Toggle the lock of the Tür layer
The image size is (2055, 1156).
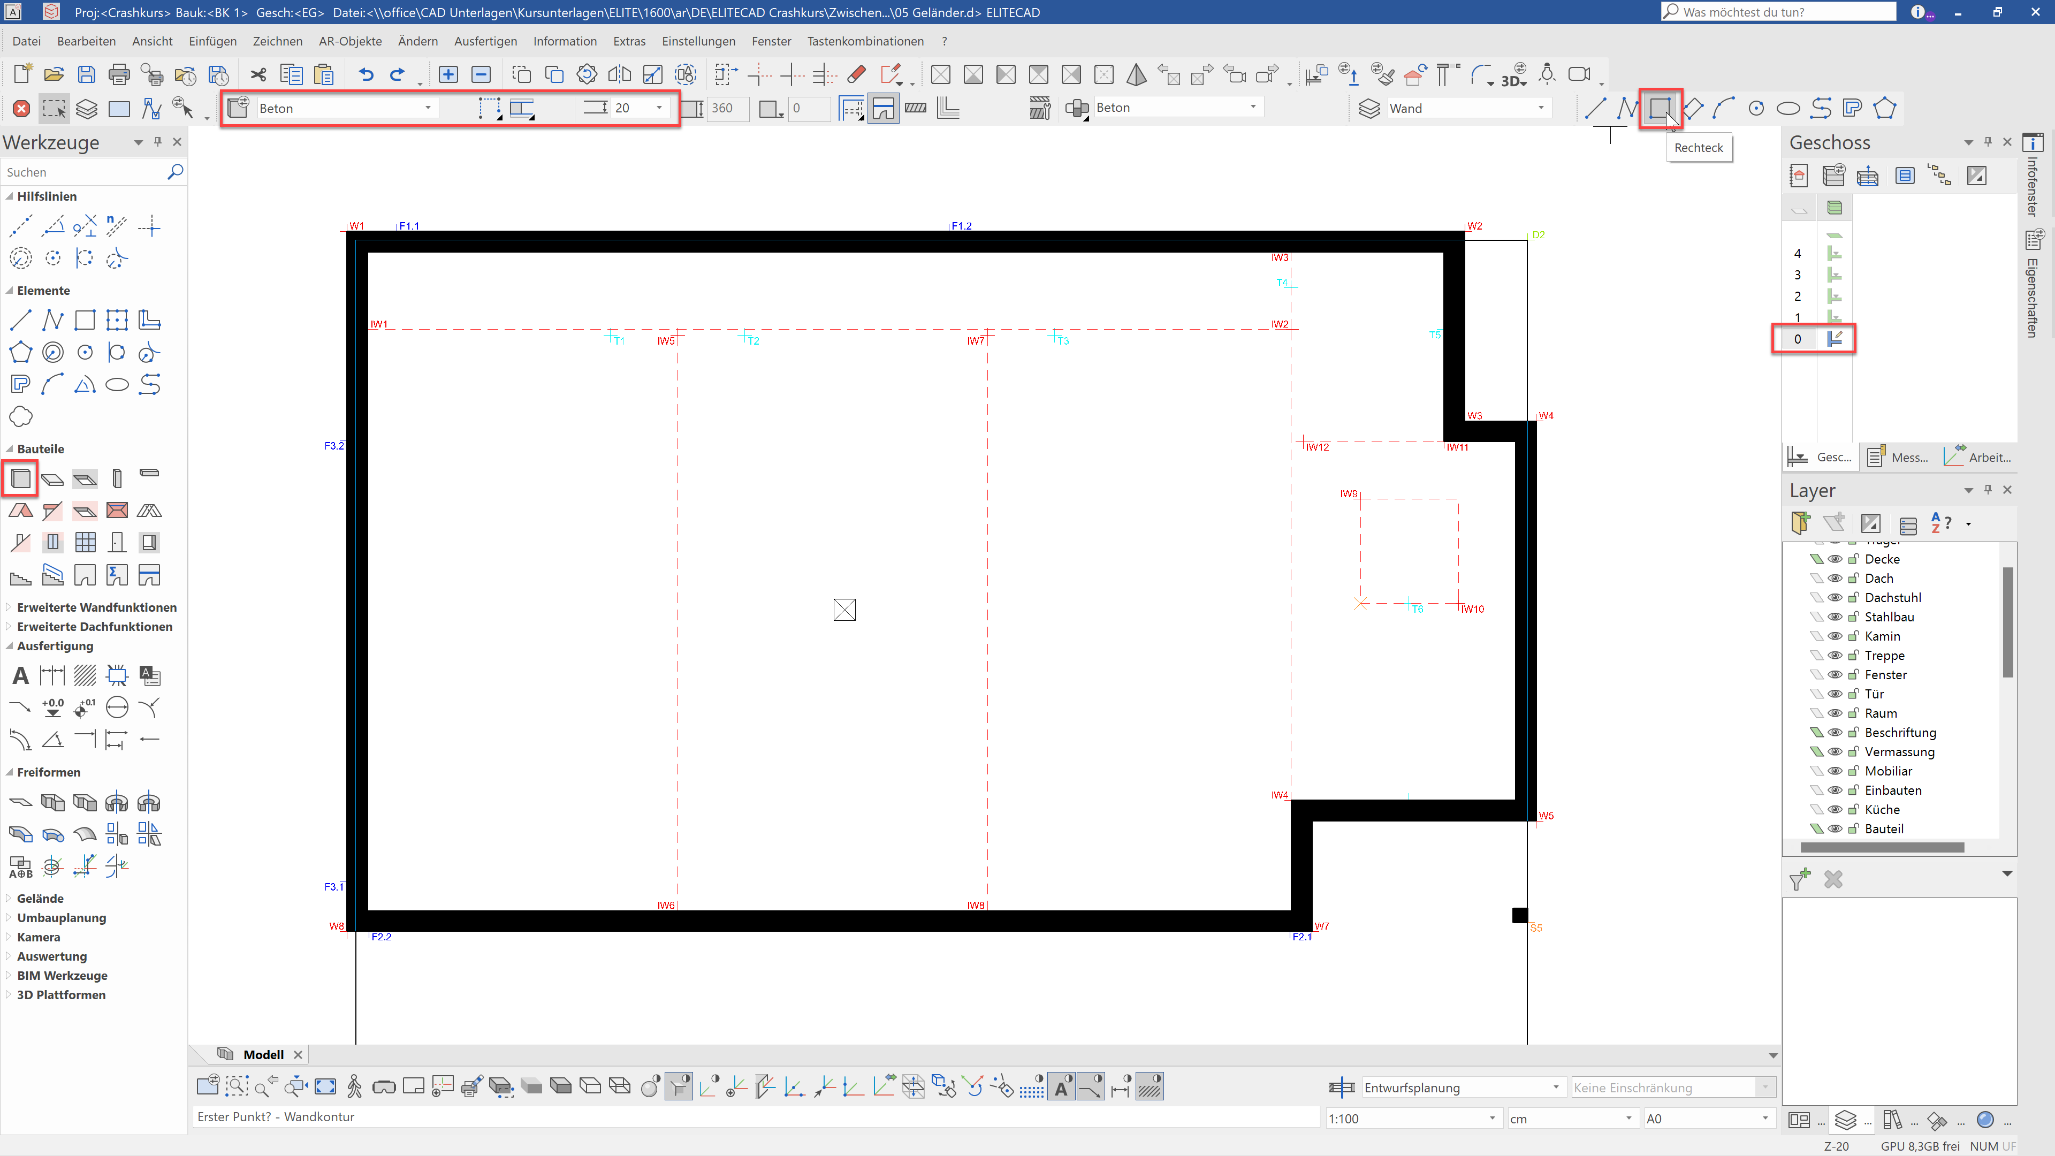pos(1853,694)
